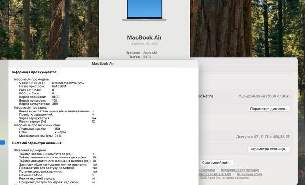Select 'Режим економії заряду' row
The image size is (305, 185).
[57, 178]
